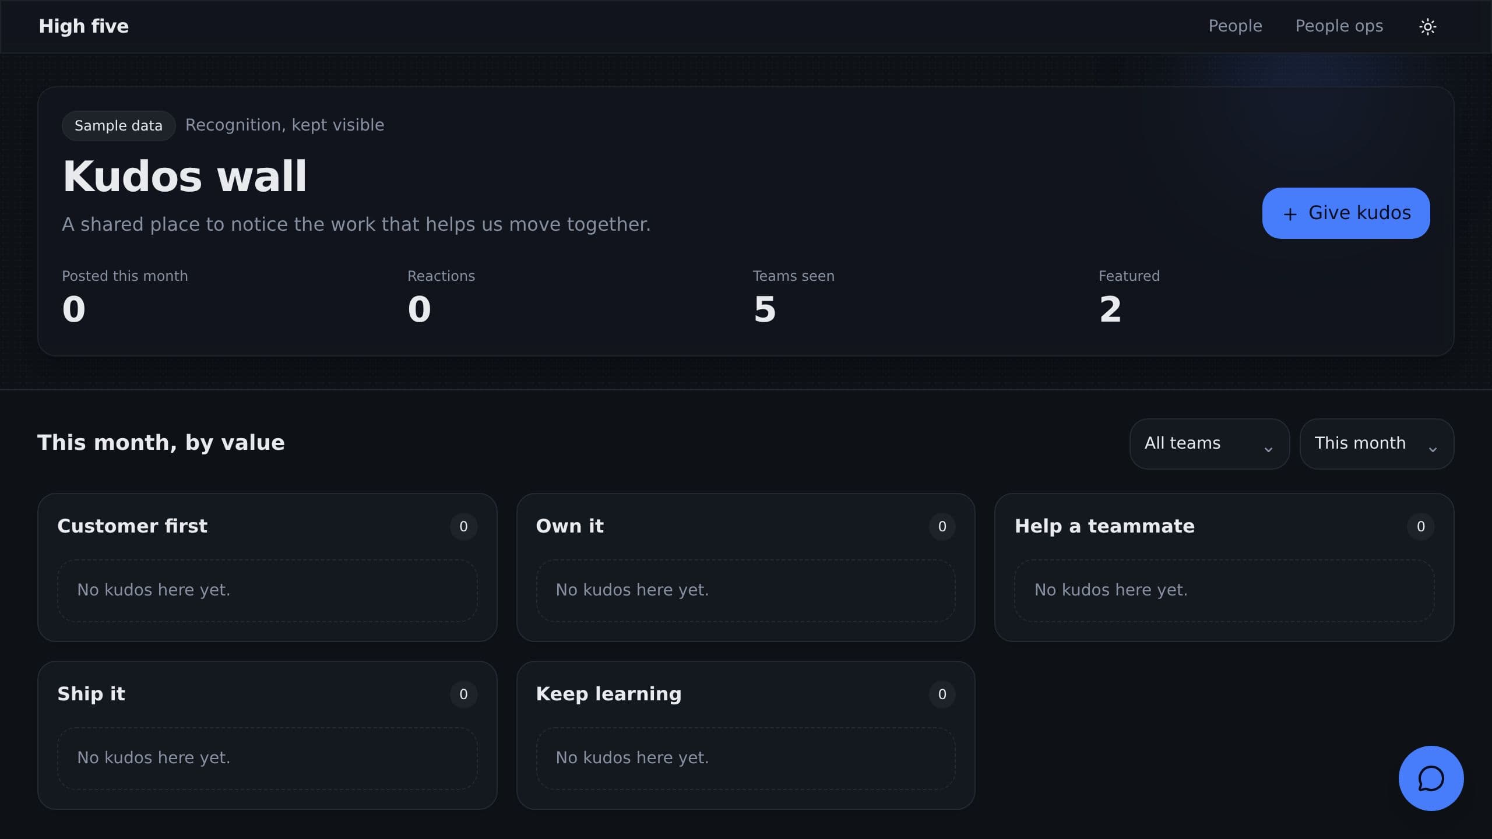Image resolution: width=1492 pixels, height=839 pixels.
Task: Select the Keep learning card heading
Action: pyautogui.click(x=608, y=694)
